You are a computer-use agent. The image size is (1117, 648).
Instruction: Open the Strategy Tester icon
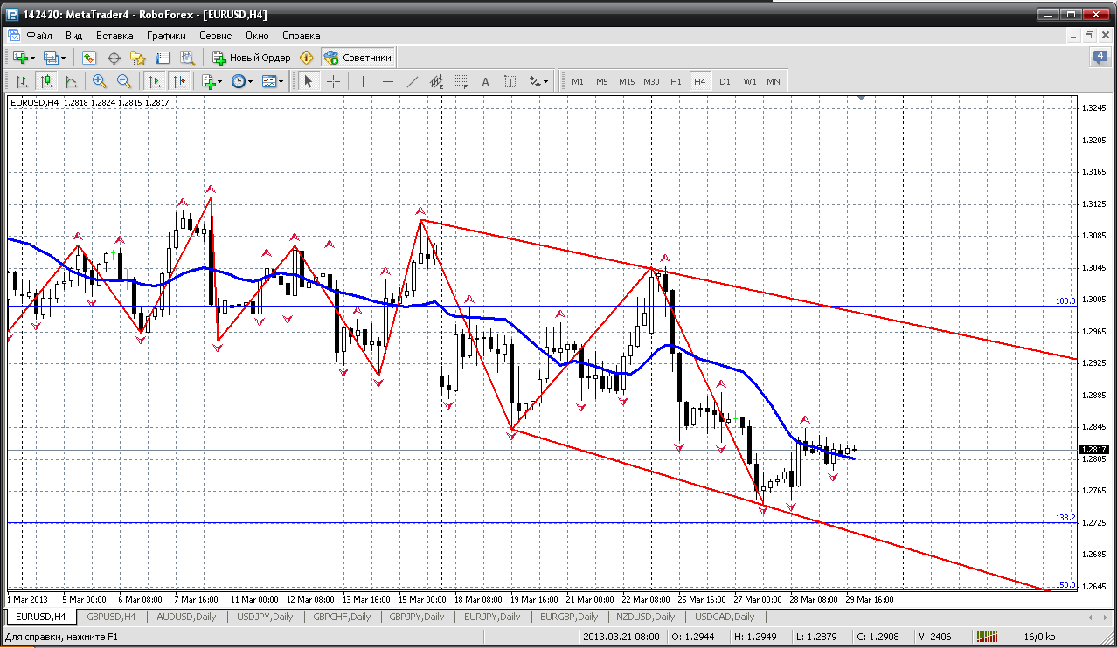(187, 58)
